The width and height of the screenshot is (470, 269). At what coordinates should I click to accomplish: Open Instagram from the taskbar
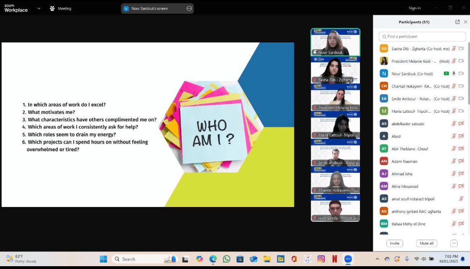[x=321, y=259]
